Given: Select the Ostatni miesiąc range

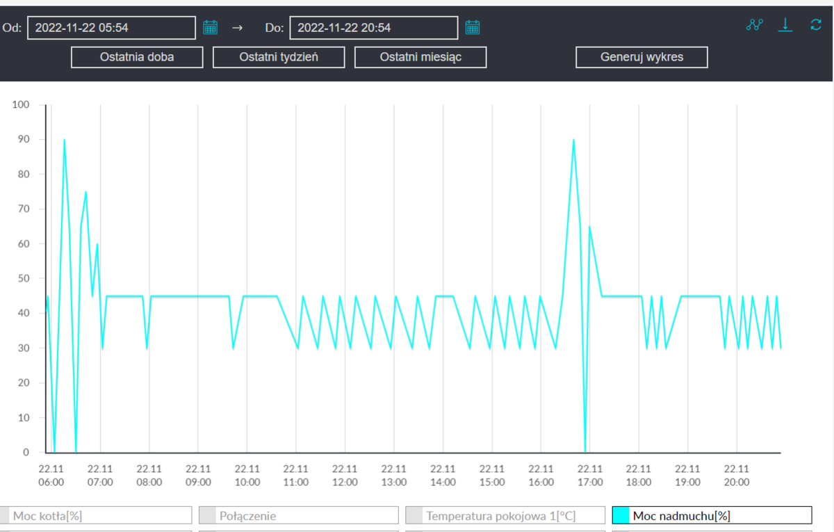Looking at the screenshot, I should [420, 57].
